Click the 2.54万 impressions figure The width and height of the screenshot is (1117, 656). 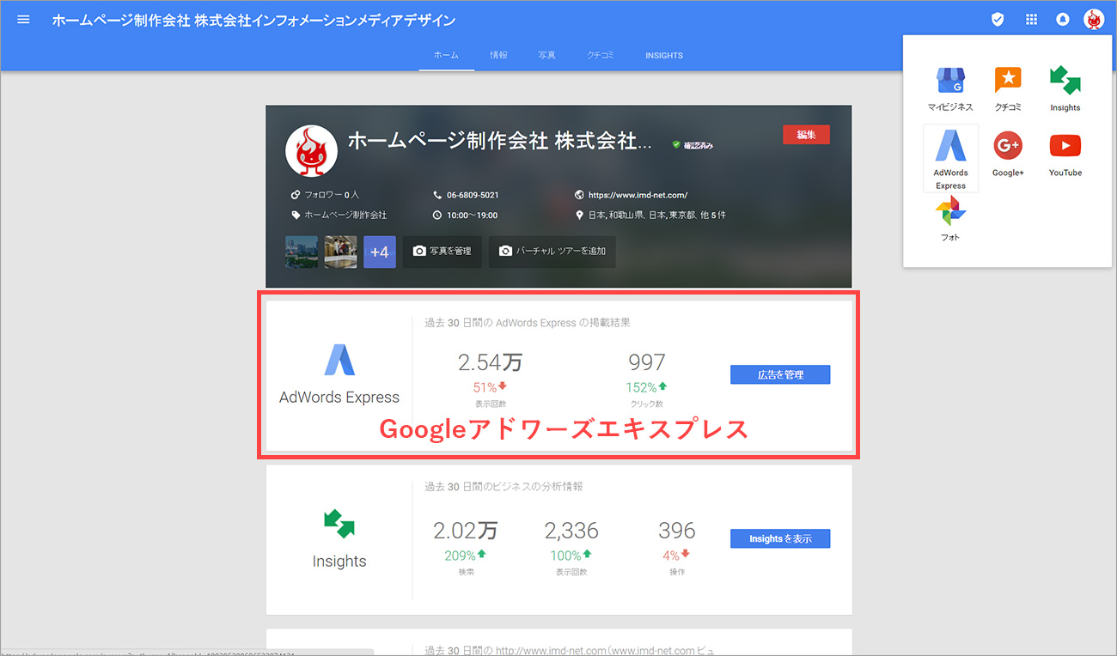tap(490, 362)
